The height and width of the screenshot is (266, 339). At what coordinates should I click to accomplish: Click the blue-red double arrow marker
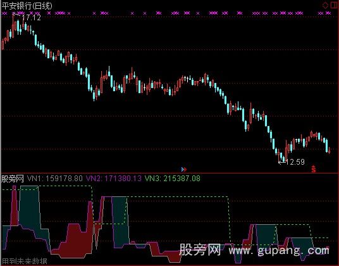[x=184, y=169]
